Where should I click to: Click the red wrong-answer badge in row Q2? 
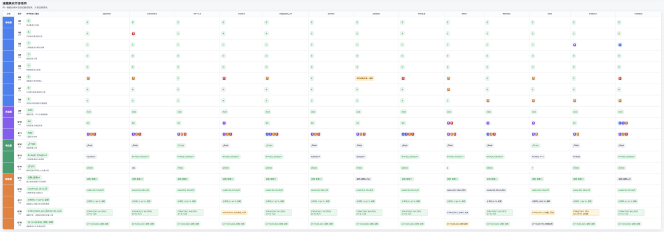point(133,33)
